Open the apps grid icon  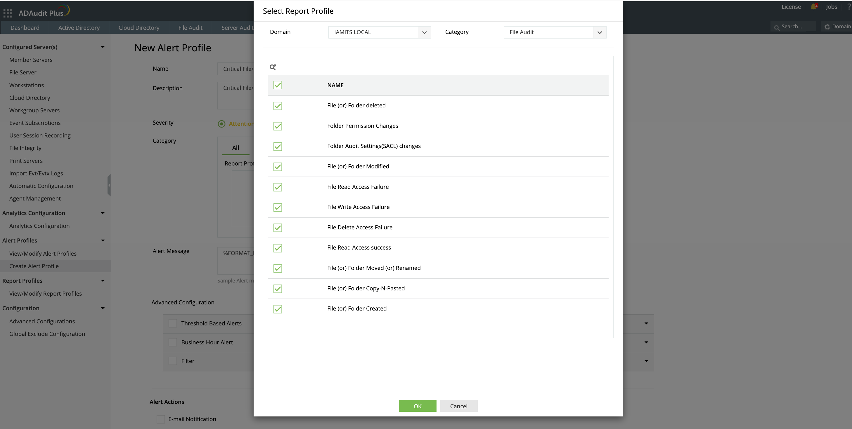7,13
